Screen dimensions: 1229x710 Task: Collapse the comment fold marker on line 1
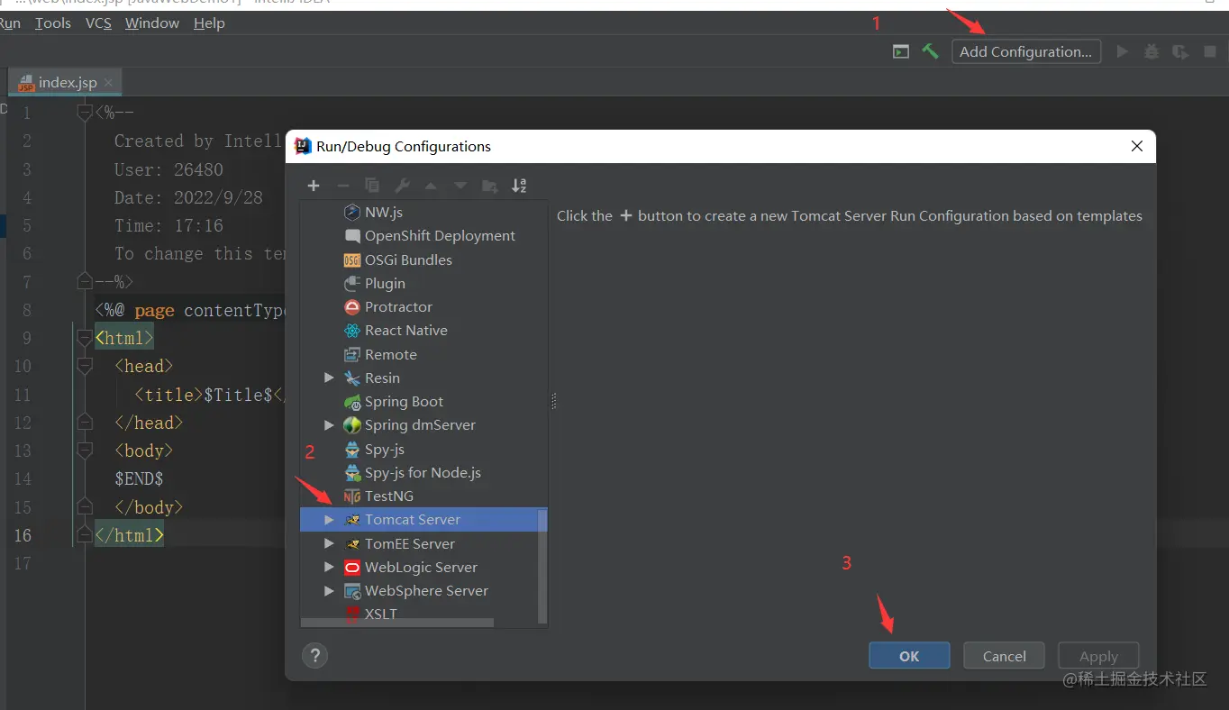(x=85, y=113)
